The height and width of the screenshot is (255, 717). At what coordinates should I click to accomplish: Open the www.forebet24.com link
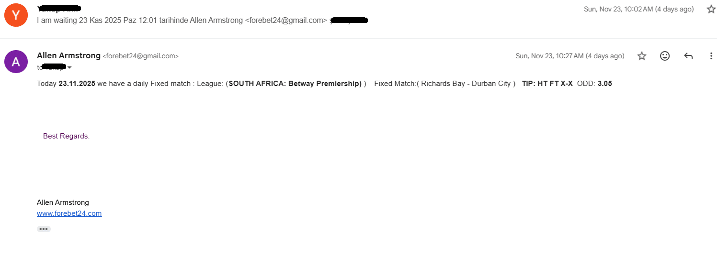[x=69, y=213]
